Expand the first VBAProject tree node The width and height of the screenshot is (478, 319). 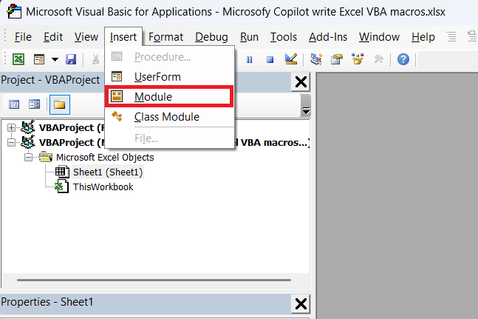pyautogui.click(x=11, y=127)
